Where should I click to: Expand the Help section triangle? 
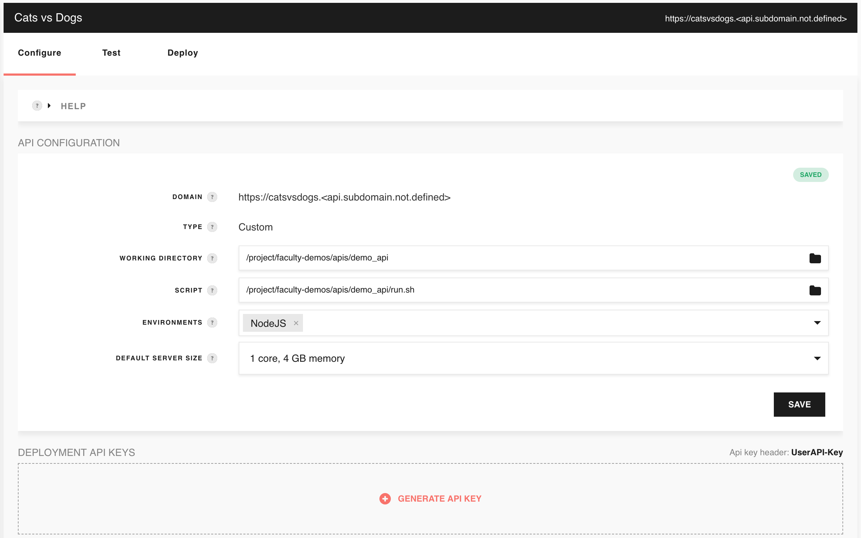[x=49, y=106]
